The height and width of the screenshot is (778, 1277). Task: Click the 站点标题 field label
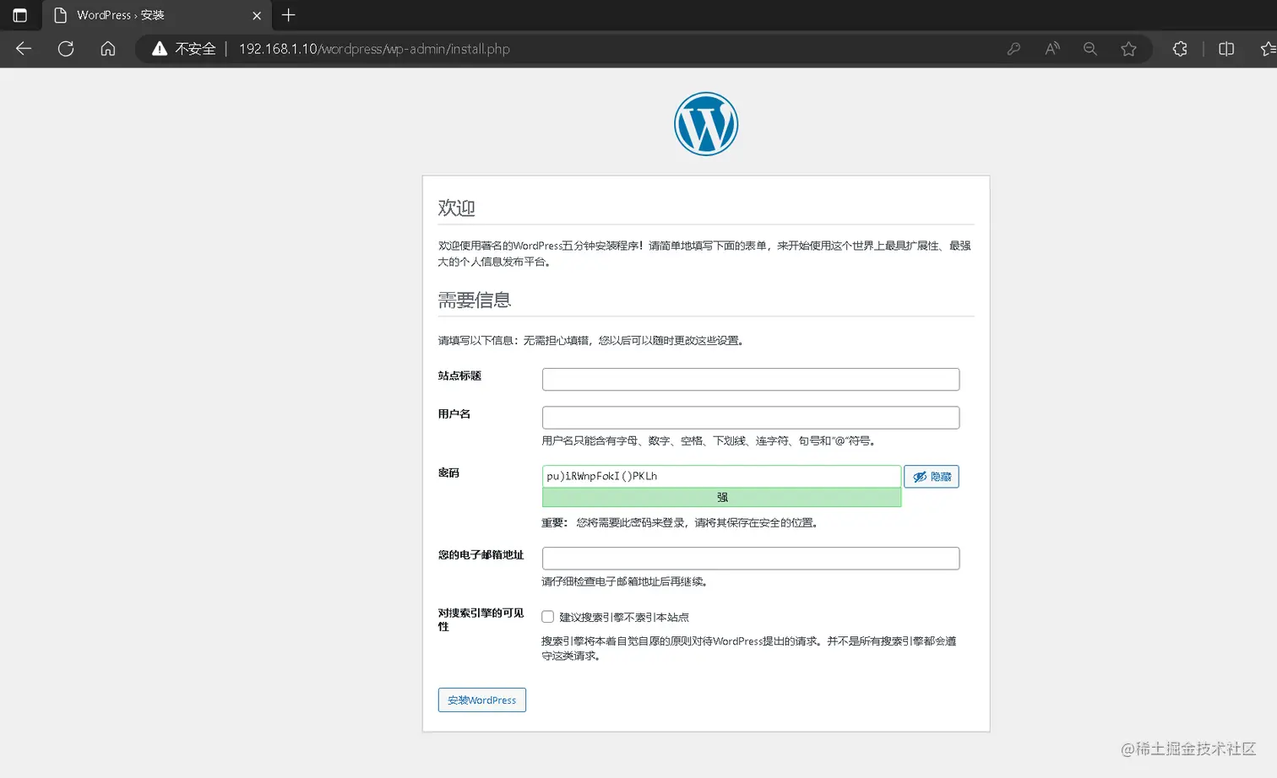[459, 375]
